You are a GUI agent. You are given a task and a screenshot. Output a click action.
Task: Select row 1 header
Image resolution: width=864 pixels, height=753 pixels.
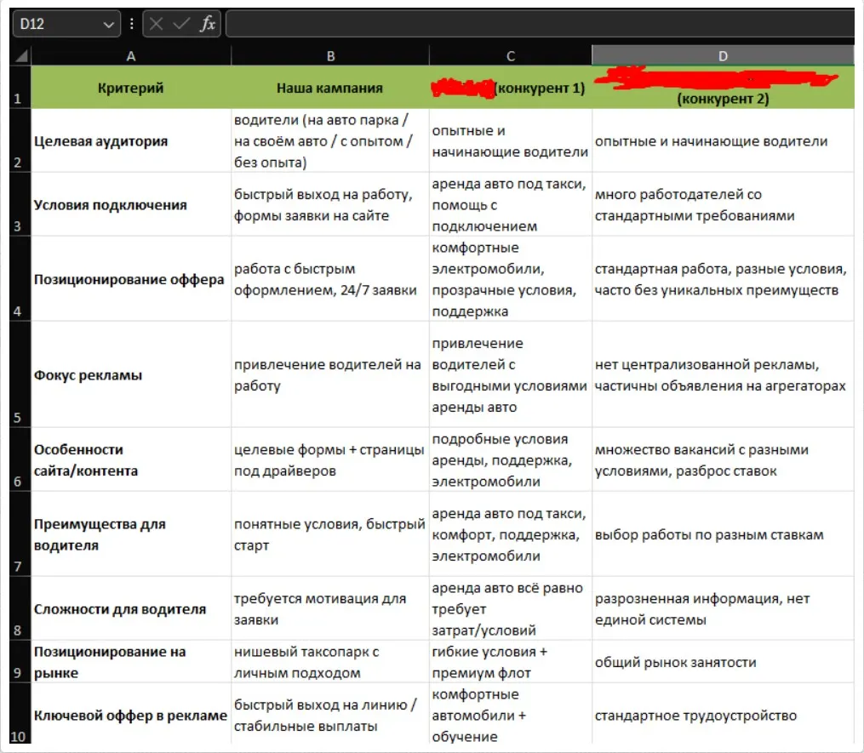(20, 87)
